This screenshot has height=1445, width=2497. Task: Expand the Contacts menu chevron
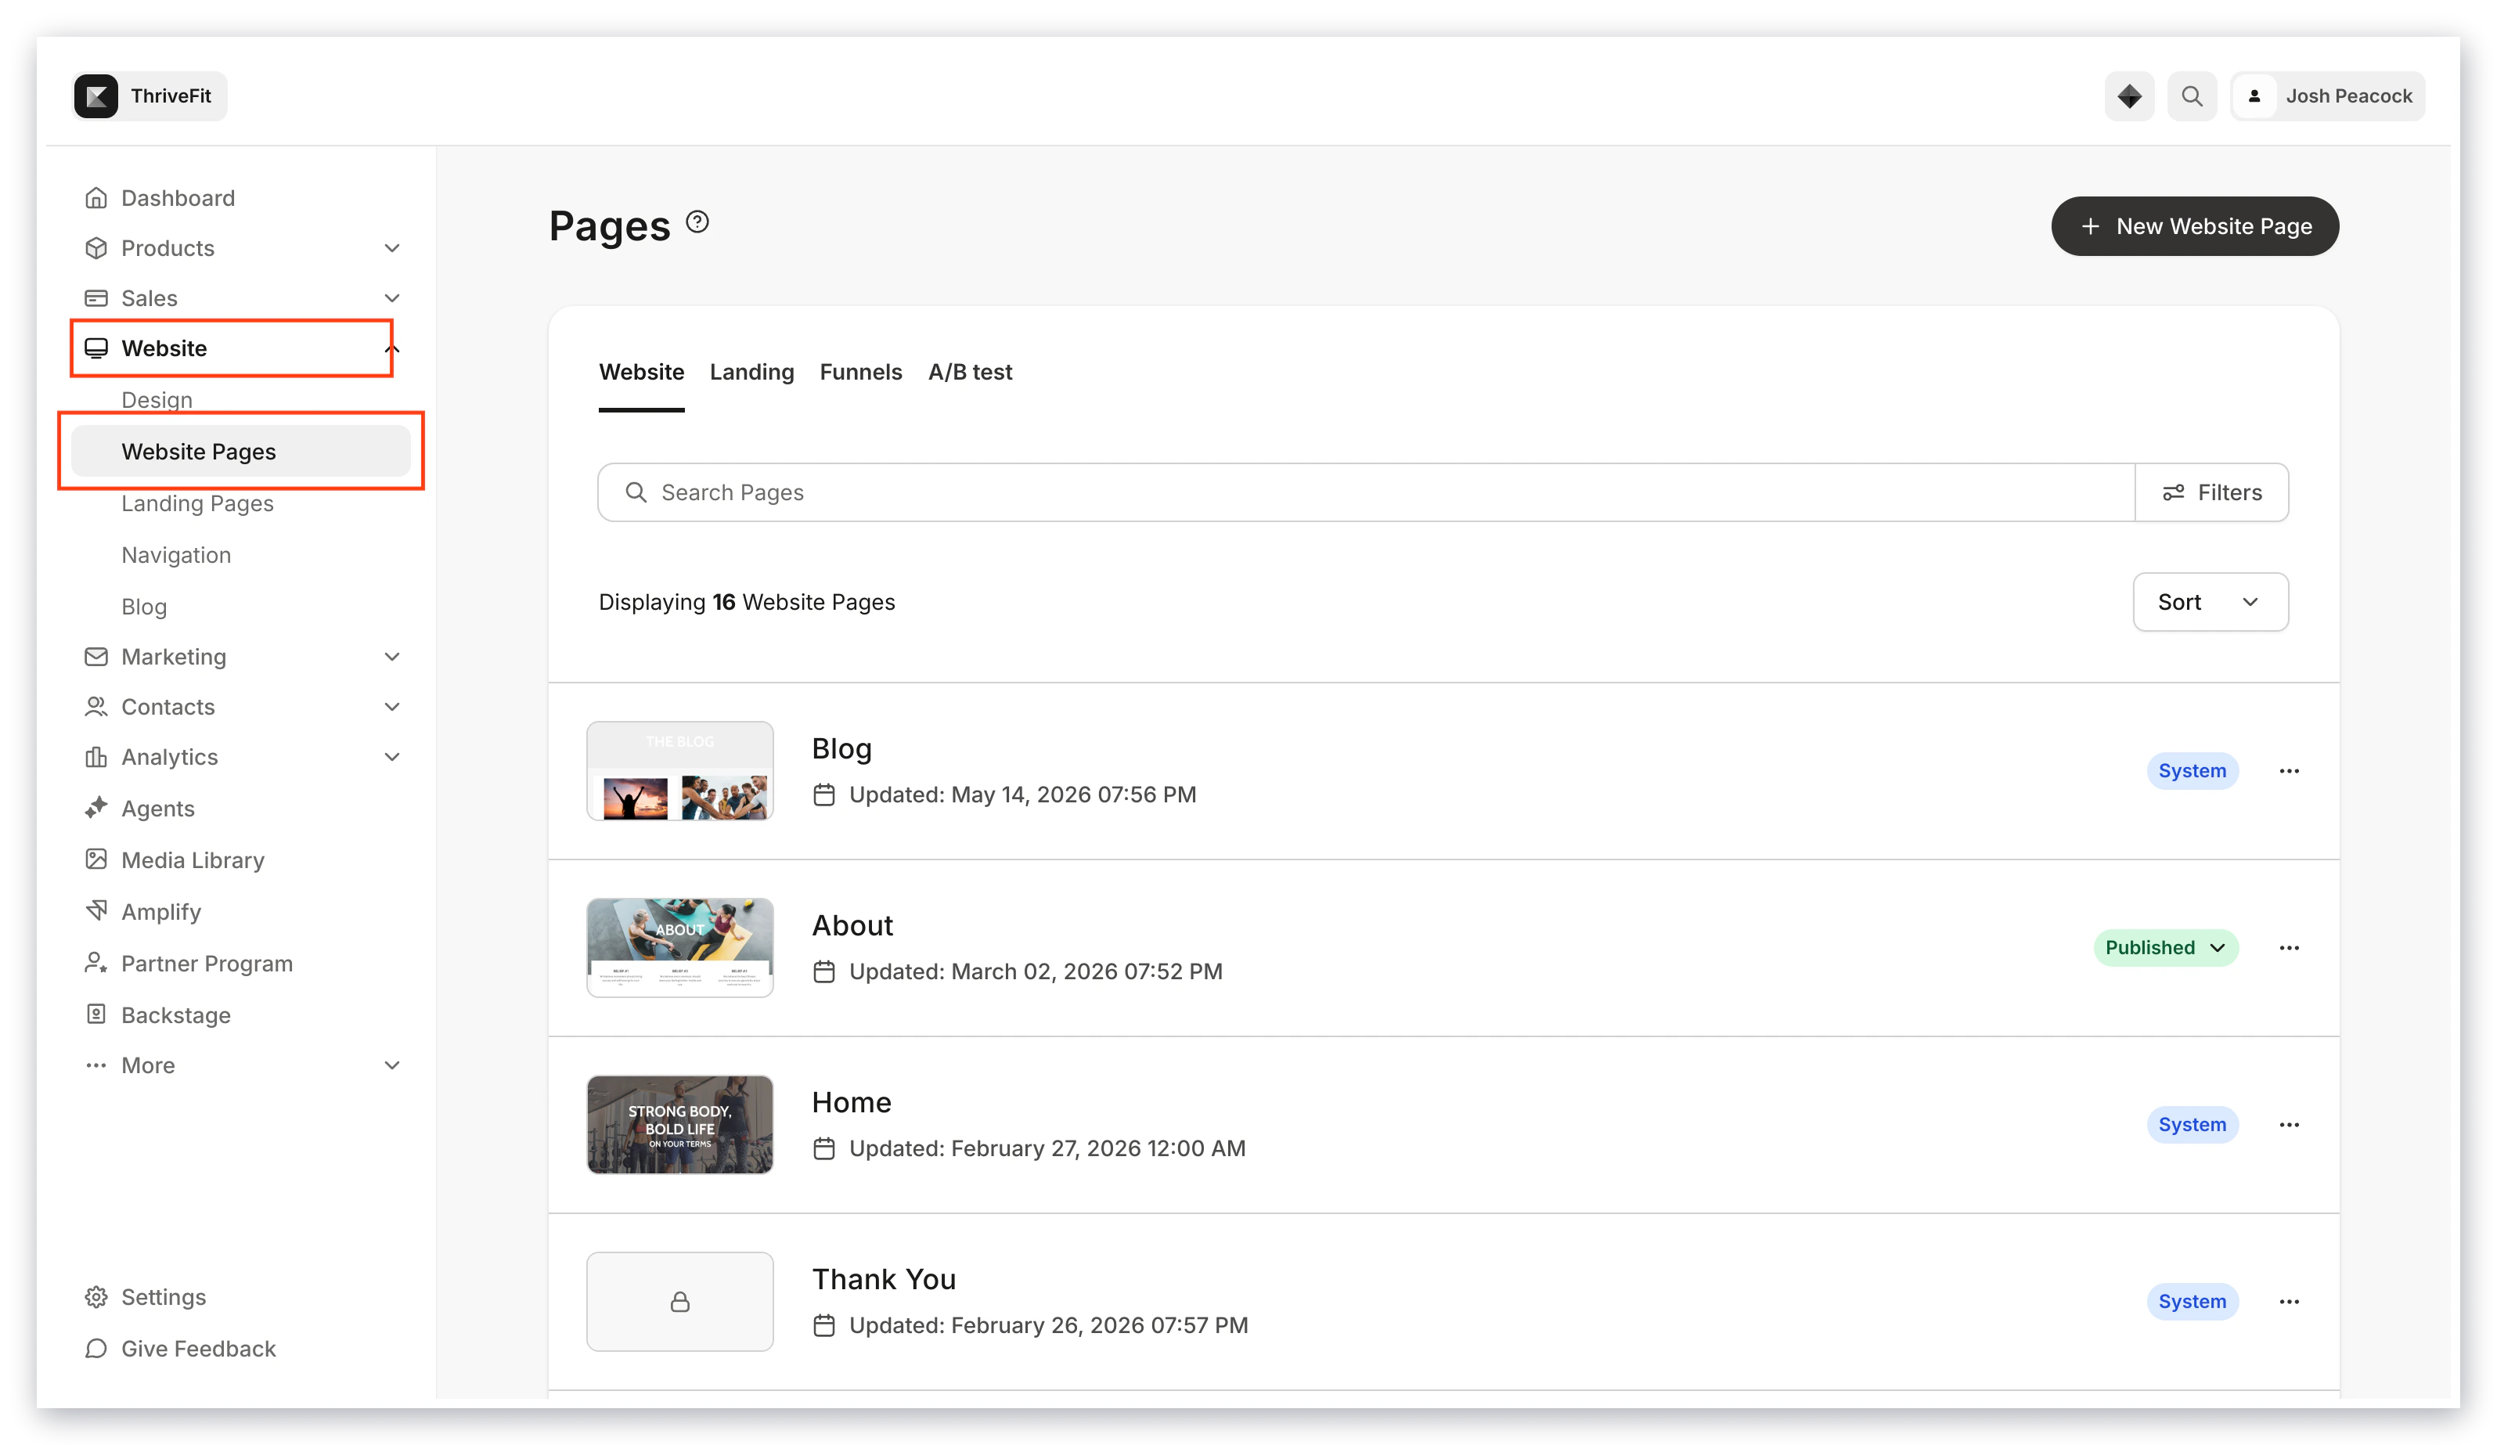pos(392,707)
